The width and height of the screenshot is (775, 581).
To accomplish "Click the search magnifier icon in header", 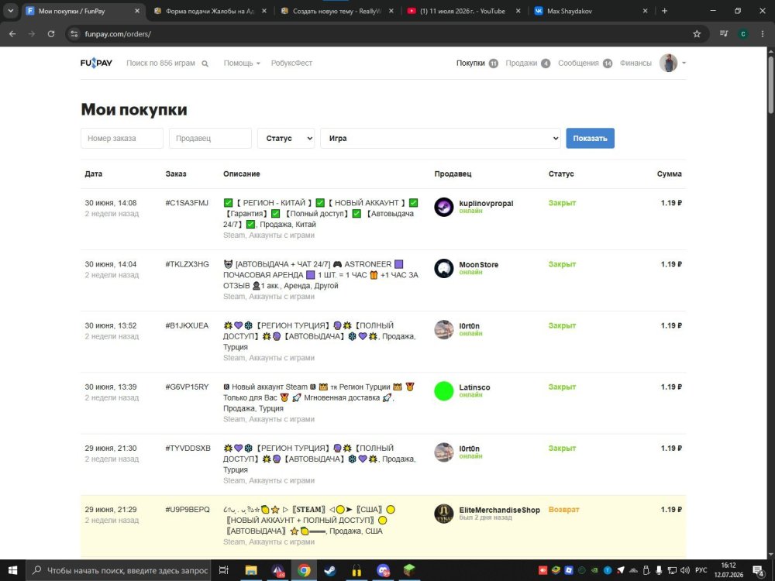I will point(205,64).
